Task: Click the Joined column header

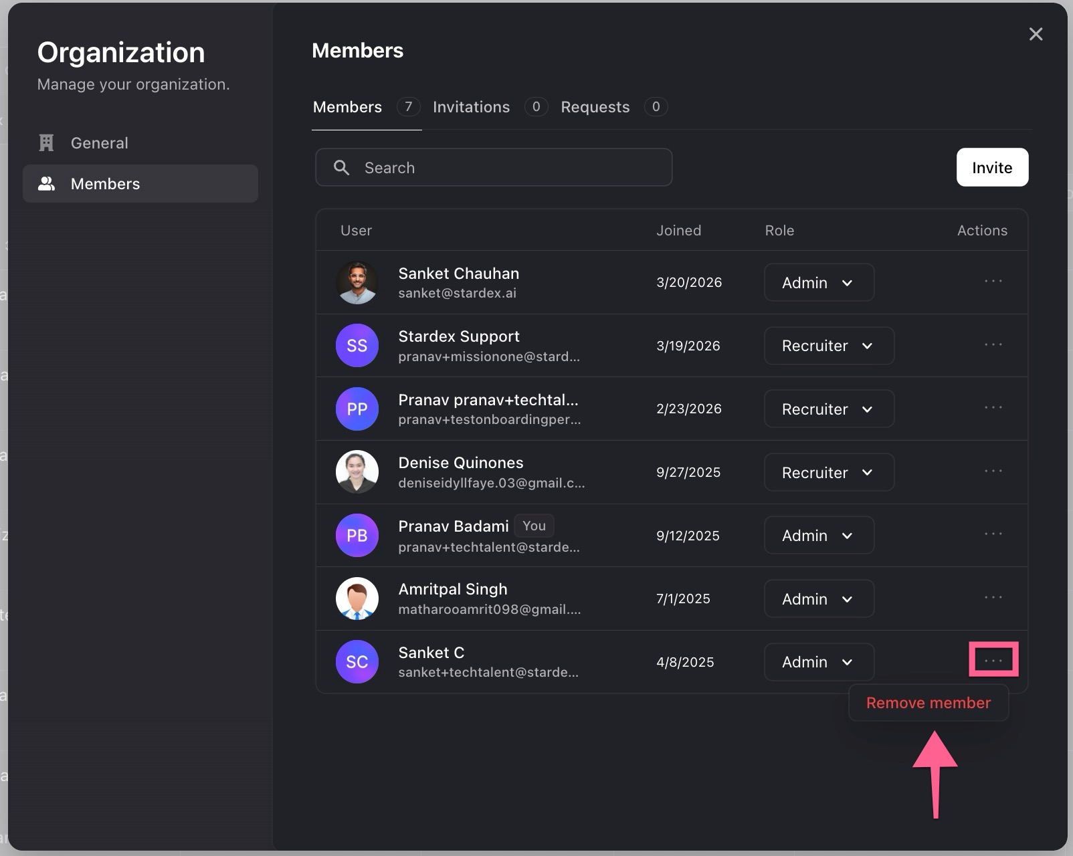Action: click(678, 231)
